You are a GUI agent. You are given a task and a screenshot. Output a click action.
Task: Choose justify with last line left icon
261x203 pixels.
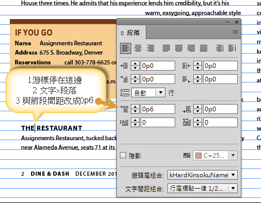(166, 48)
